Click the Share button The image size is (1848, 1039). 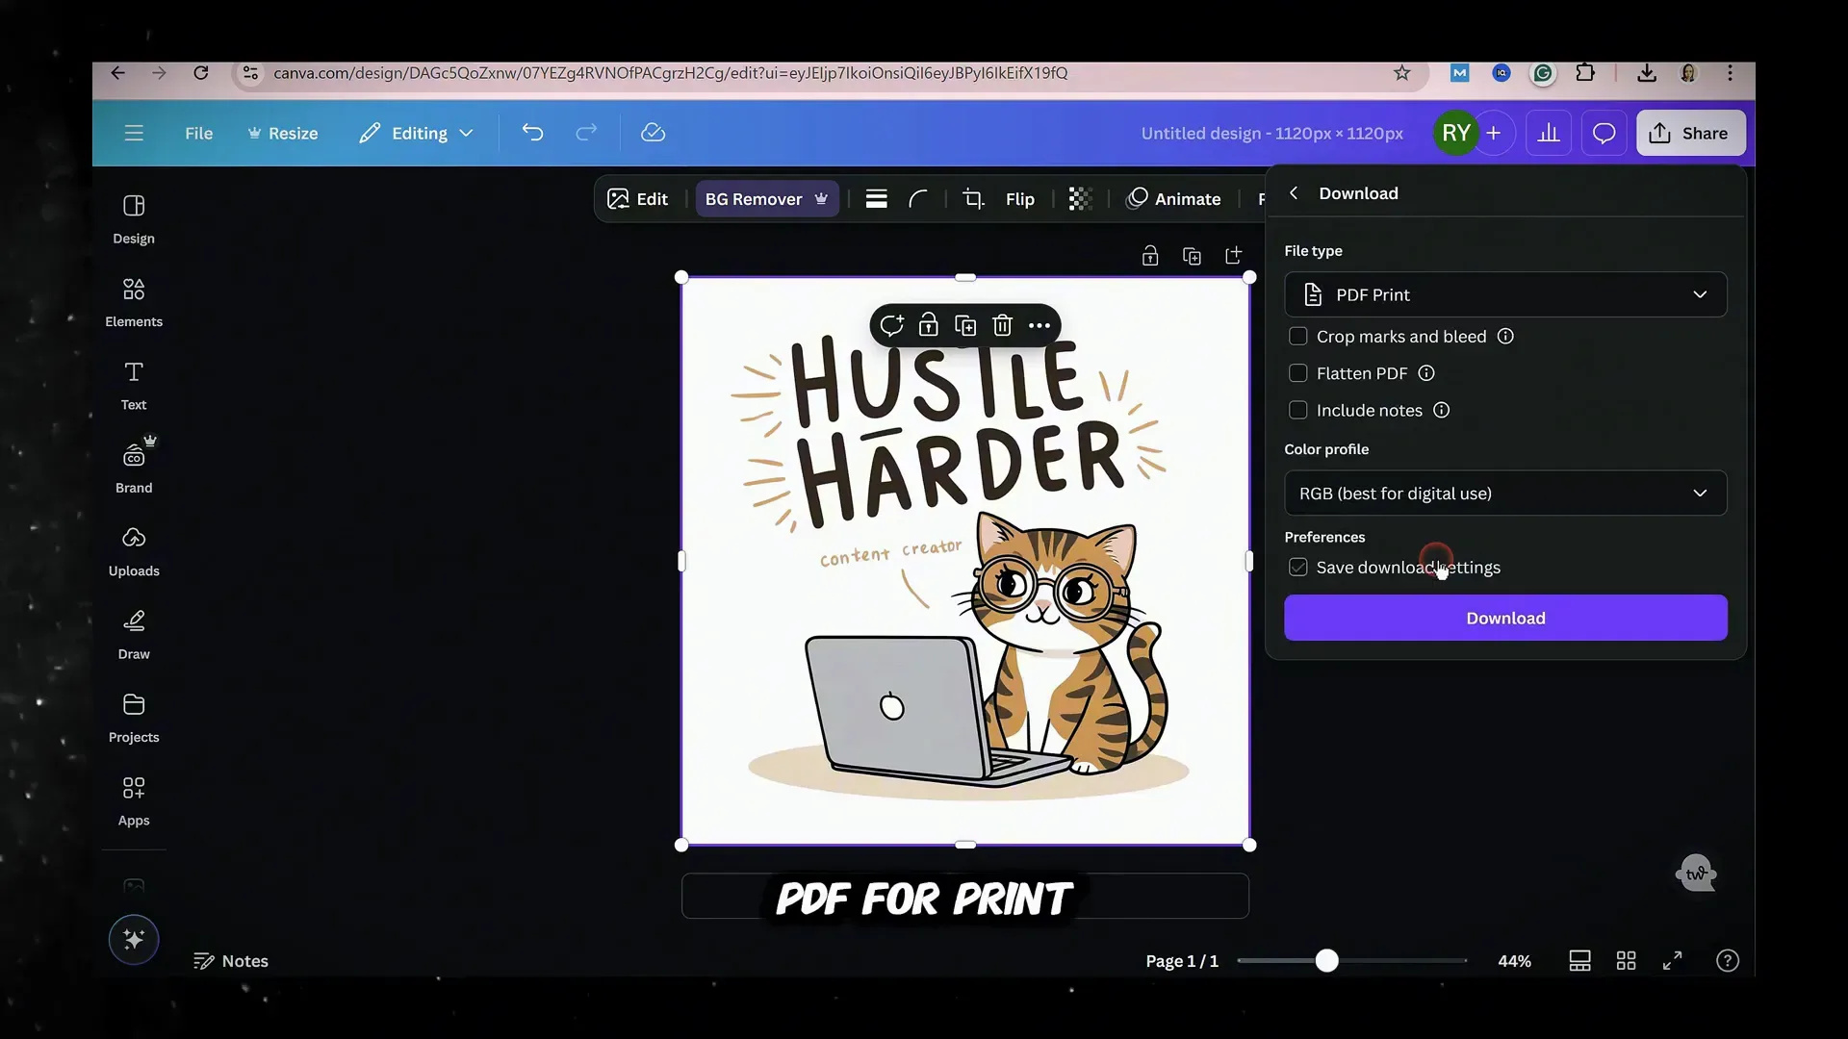tap(1690, 133)
